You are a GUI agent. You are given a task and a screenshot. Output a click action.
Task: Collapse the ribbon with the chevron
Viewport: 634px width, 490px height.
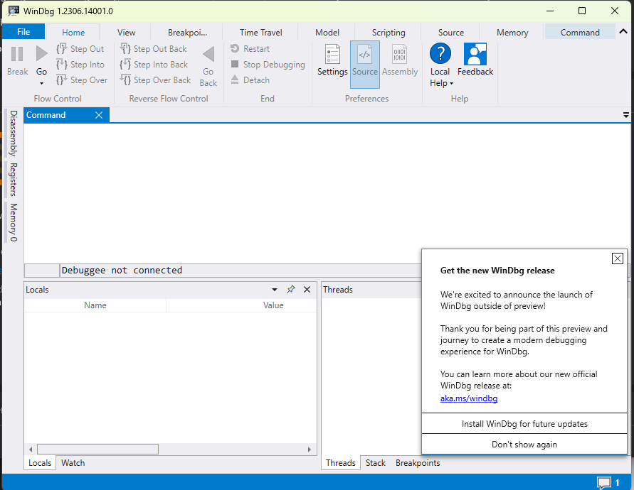623,31
